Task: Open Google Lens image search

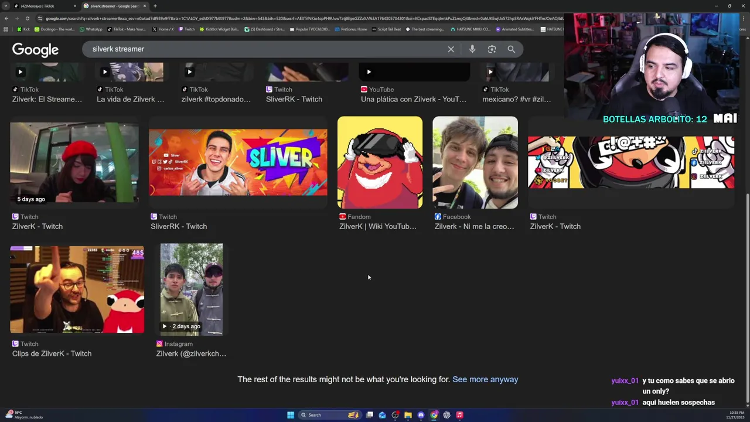Action: pos(492,49)
